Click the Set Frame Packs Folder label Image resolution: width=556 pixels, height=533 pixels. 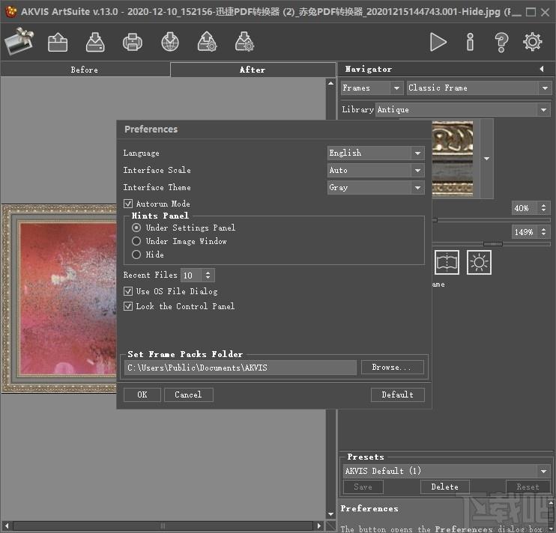[185, 354]
